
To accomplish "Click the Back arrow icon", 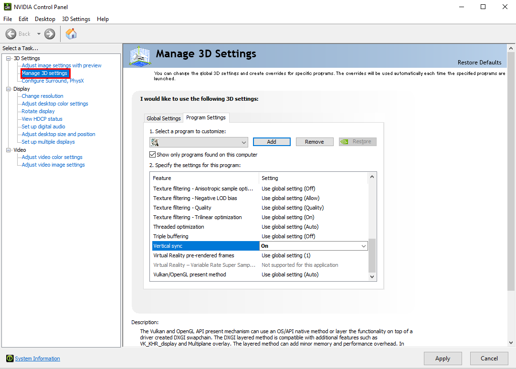I will click(11, 34).
